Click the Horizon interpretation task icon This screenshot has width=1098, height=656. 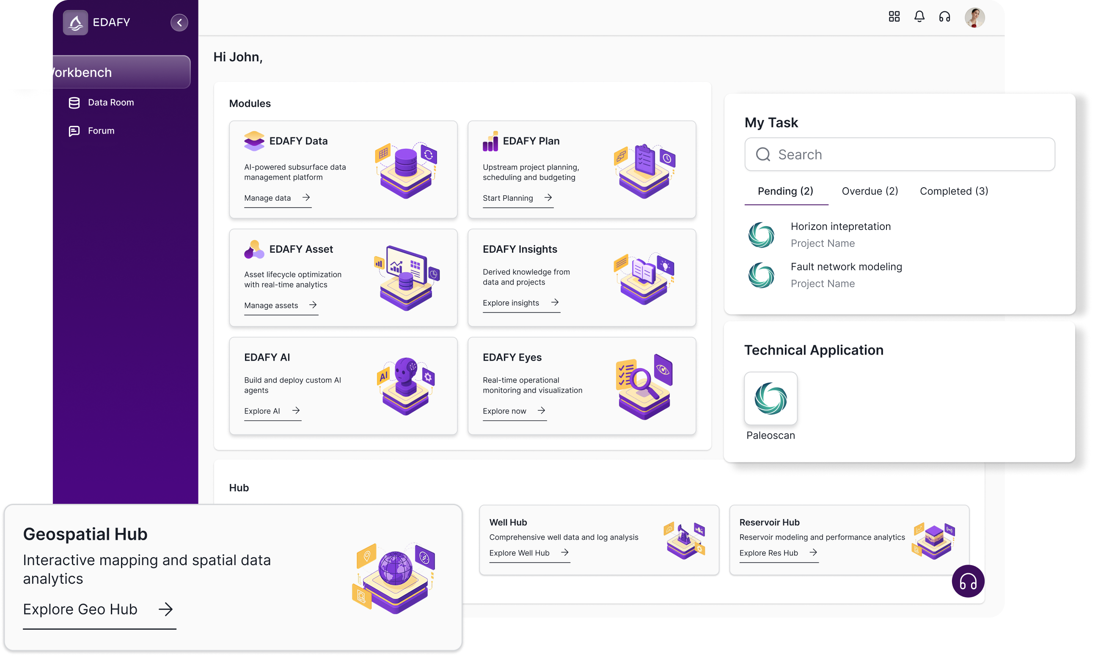pyautogui.click(x=760, y=234)
